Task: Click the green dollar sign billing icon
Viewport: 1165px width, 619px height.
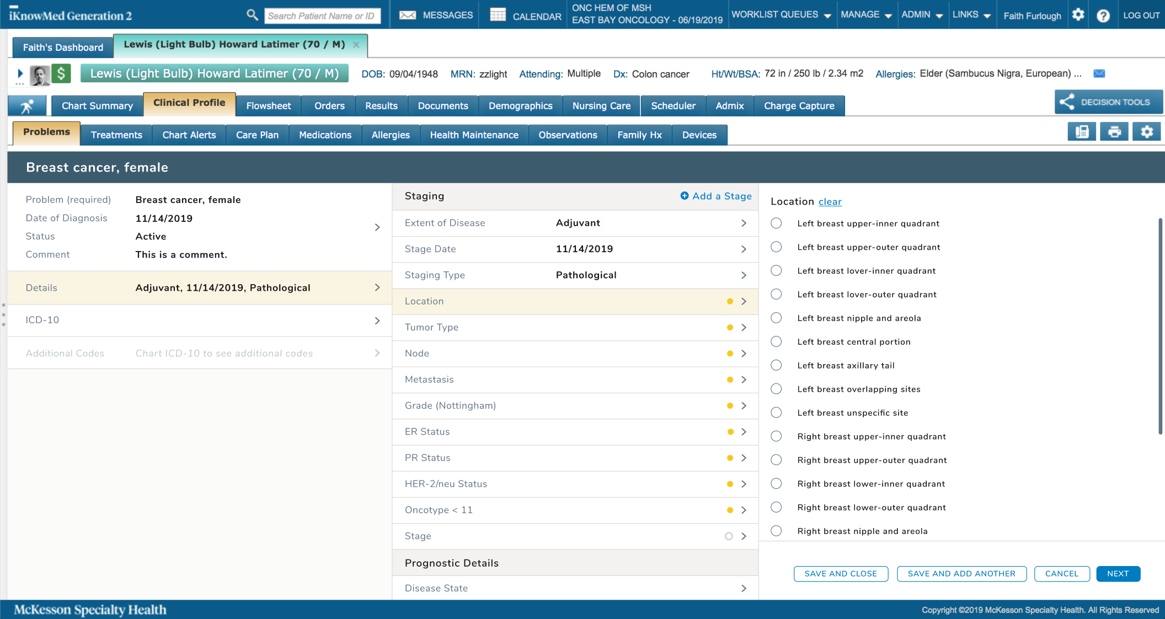Action: 61,74
